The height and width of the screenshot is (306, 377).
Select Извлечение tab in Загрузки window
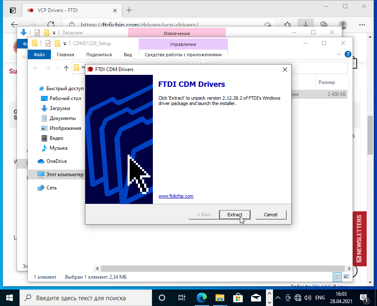pyautogui.click(x=177, y=33)
